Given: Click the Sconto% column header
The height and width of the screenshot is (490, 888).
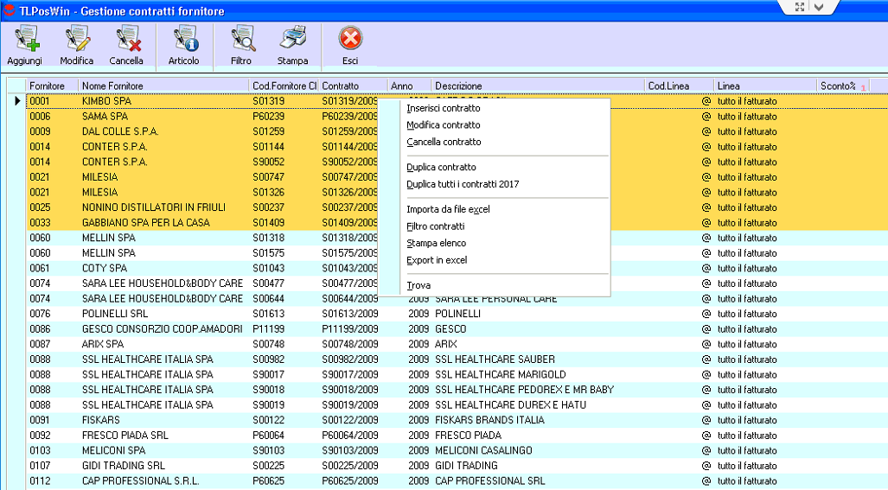Looking at the screenshot, I should [837, 86].
